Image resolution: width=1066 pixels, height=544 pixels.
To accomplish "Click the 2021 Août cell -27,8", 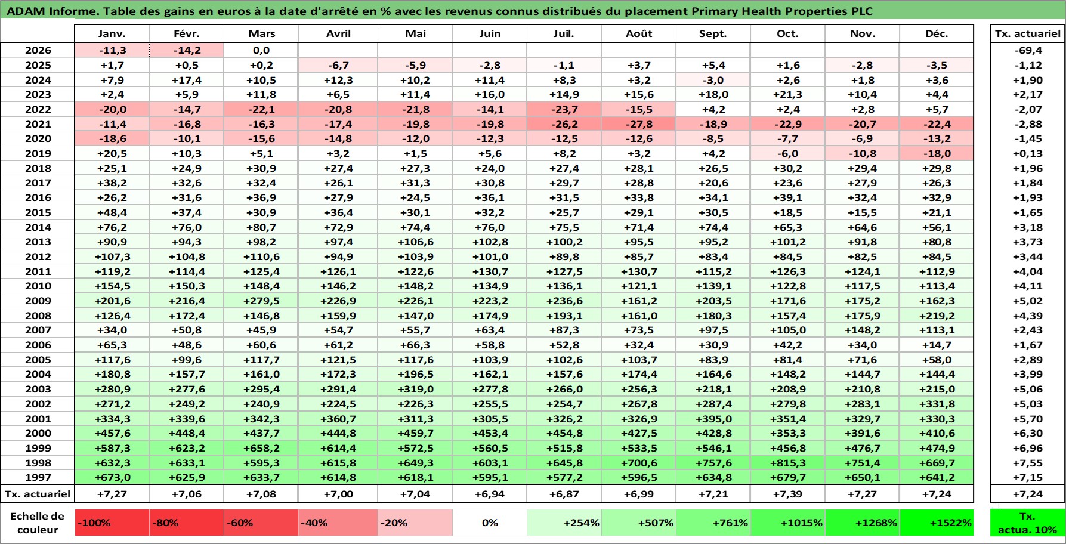I will (639, 124).
